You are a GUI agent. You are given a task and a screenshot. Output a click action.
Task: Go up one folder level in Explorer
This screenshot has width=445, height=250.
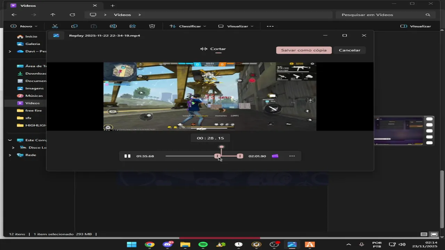(53, 15)
